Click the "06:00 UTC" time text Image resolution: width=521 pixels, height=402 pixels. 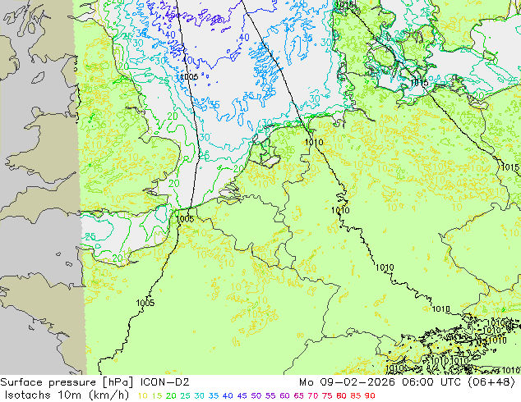pyautogui.click(x=431, y=382)
